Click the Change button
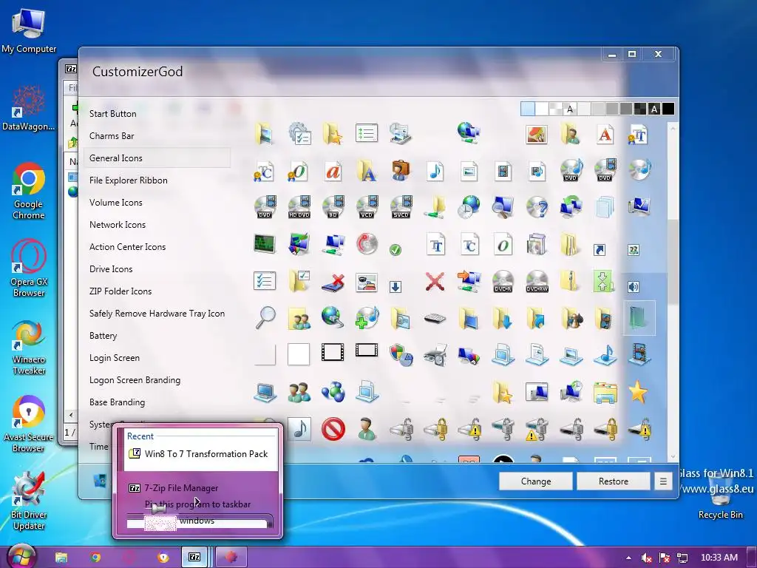757x568 pixels. (x=536, y=481)
